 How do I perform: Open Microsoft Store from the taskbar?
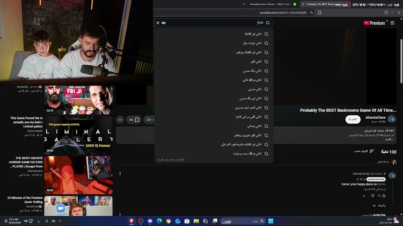point(187,221)
